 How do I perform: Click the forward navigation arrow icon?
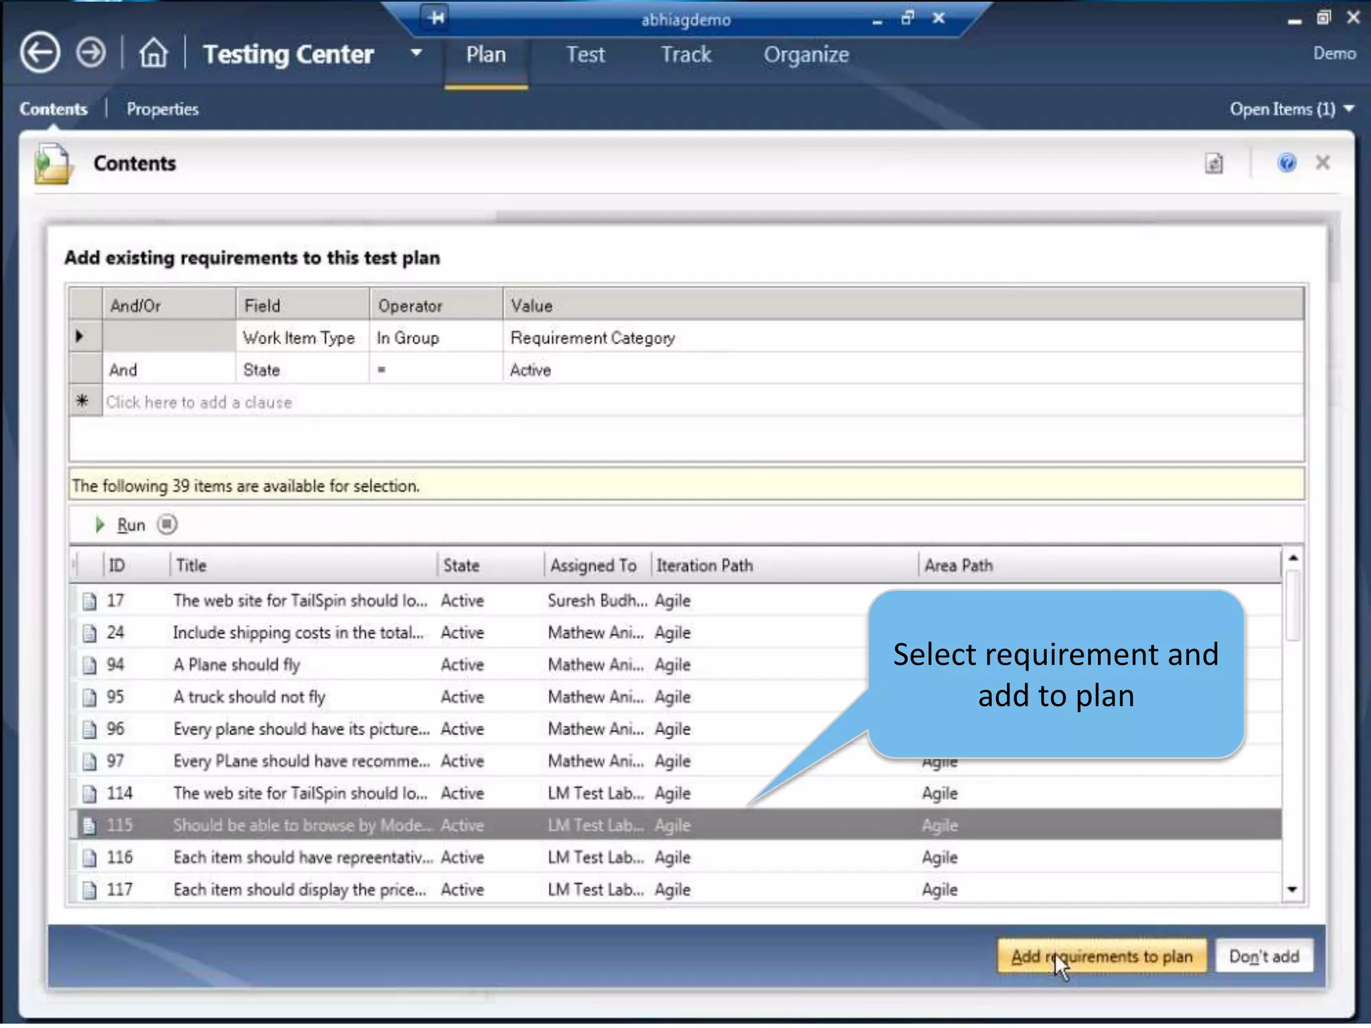(x=90, y=53)
